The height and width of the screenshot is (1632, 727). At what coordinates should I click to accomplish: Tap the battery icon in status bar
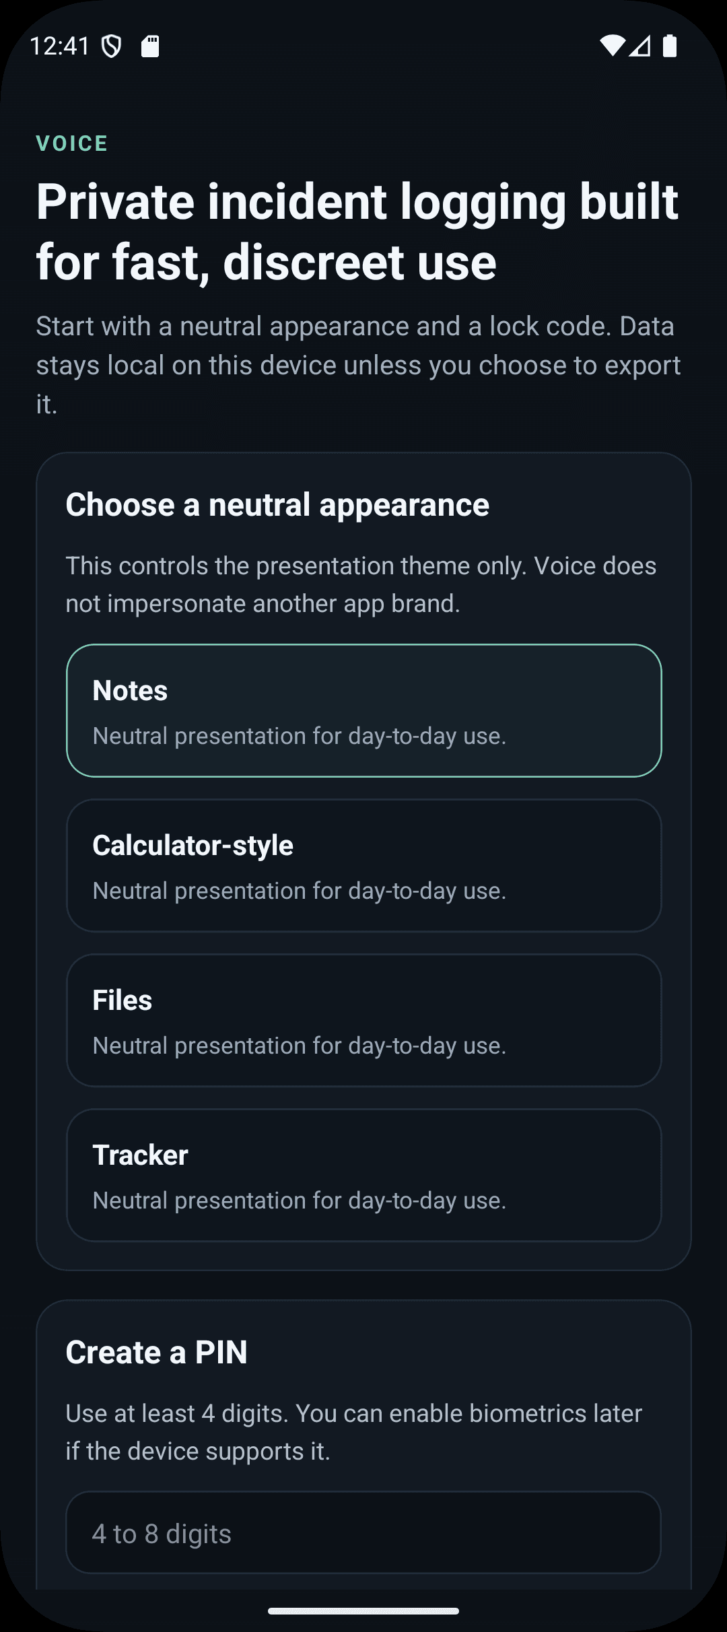pos(670,44)
